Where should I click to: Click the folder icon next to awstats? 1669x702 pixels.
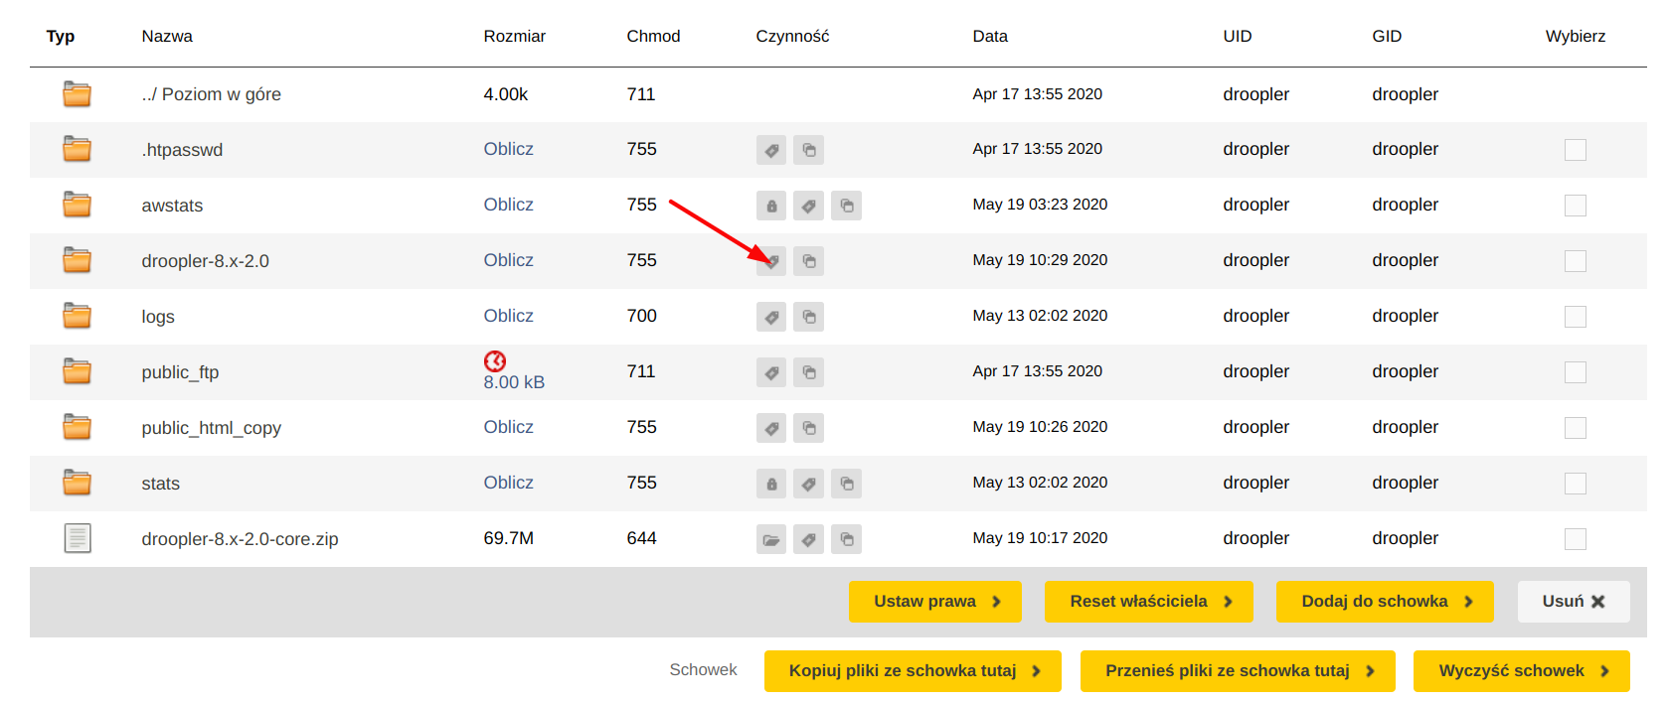(x=78, y=206)
